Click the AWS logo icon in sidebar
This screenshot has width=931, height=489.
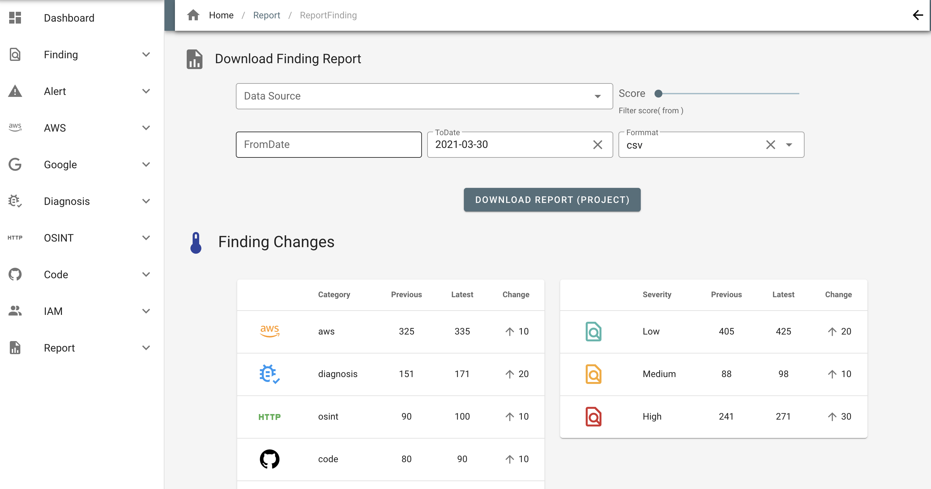click(15, 127)
